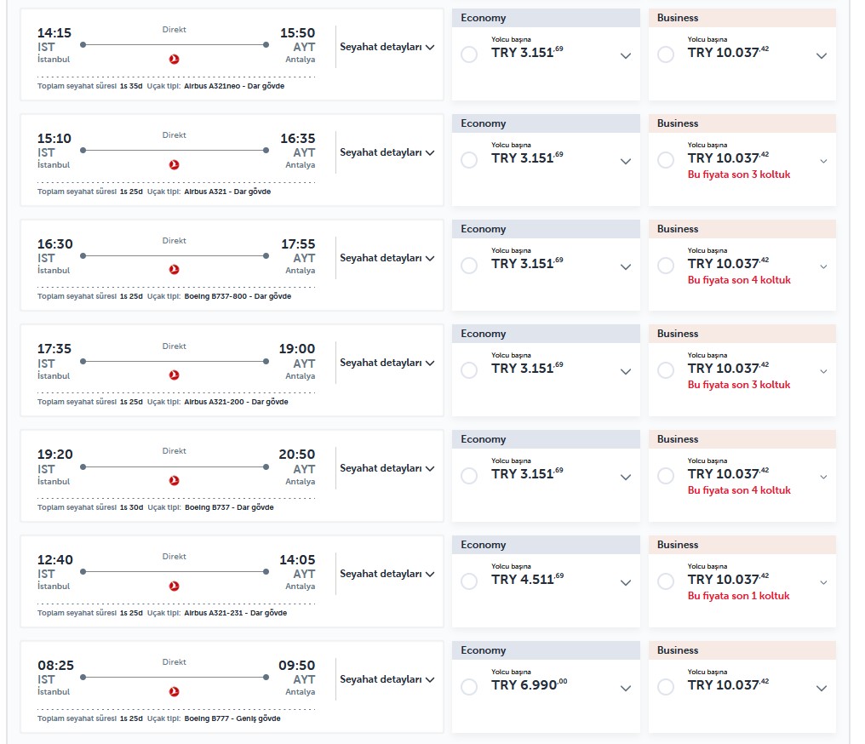Click Turkish Airlines logo on 14:15 flight
This screenshot has width=865, height=744.
(x=175, y=60)
